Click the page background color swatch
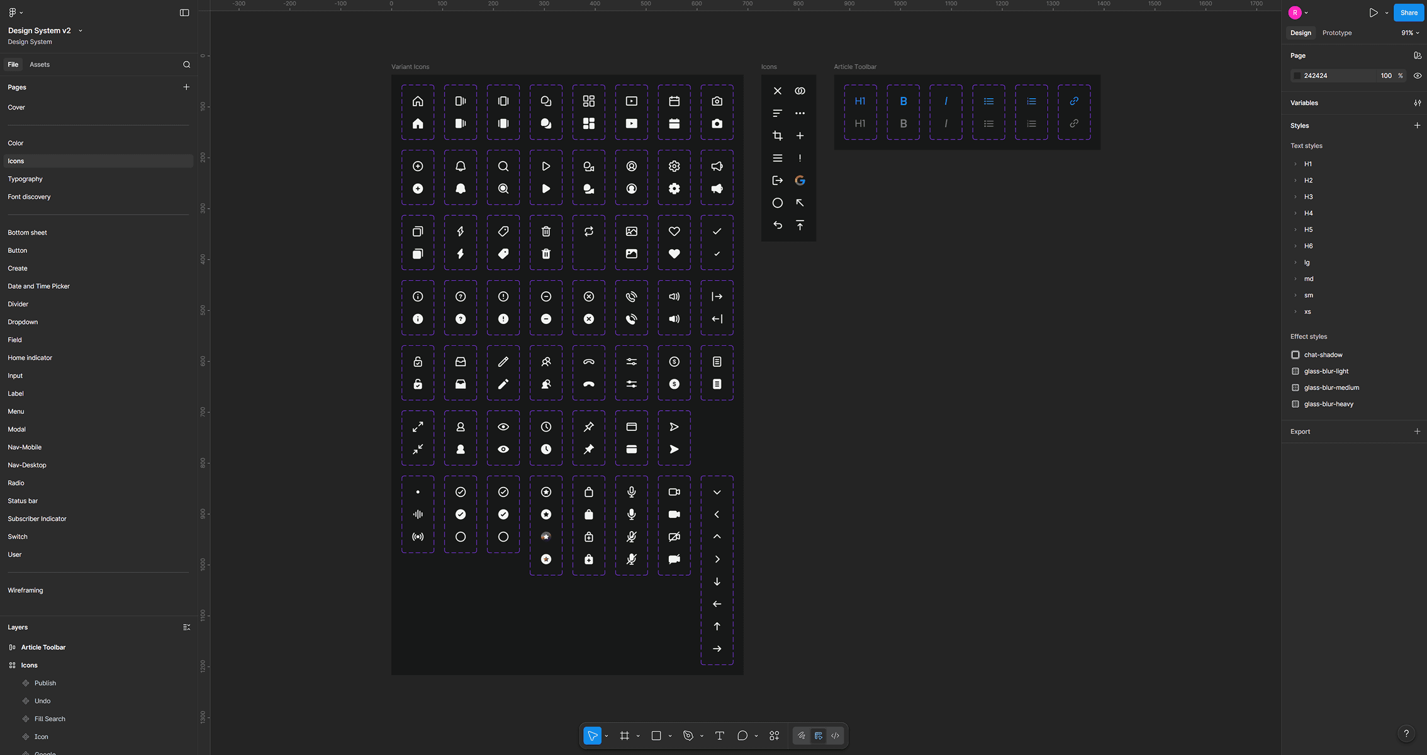 (1297, 75)
